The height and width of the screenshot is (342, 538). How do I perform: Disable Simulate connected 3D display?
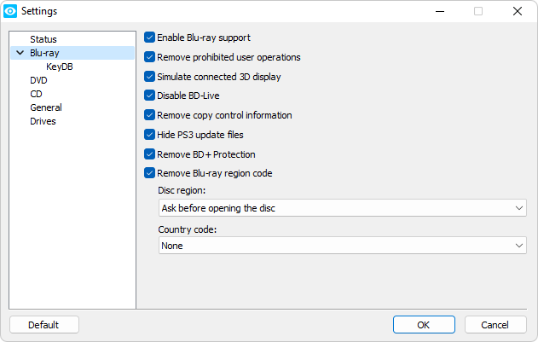pos(150,77)
